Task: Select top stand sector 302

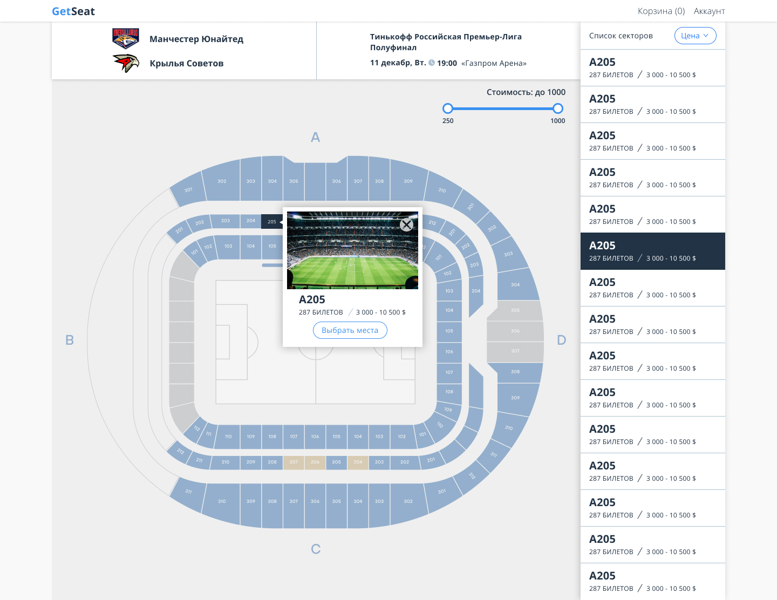Action: pyautogui.click(x=222, y=181)
